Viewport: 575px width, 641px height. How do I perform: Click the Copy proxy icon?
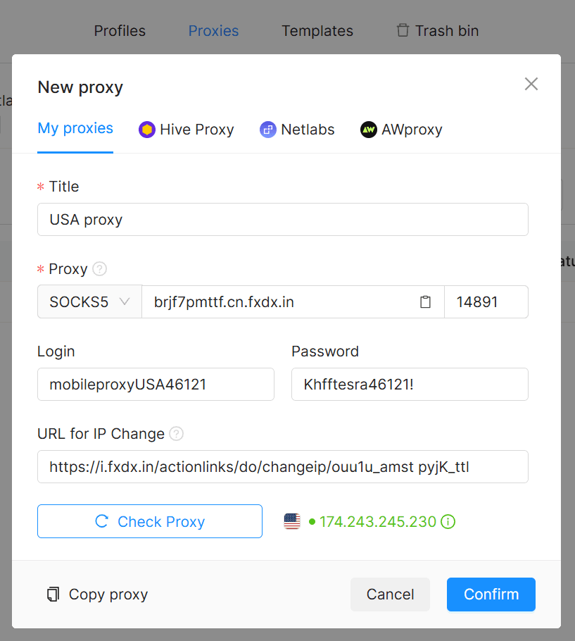pos(52,595)
